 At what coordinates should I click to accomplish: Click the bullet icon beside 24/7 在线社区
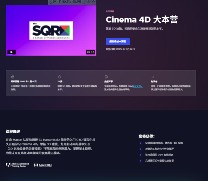pyautogui.click(x=141, y=155)
